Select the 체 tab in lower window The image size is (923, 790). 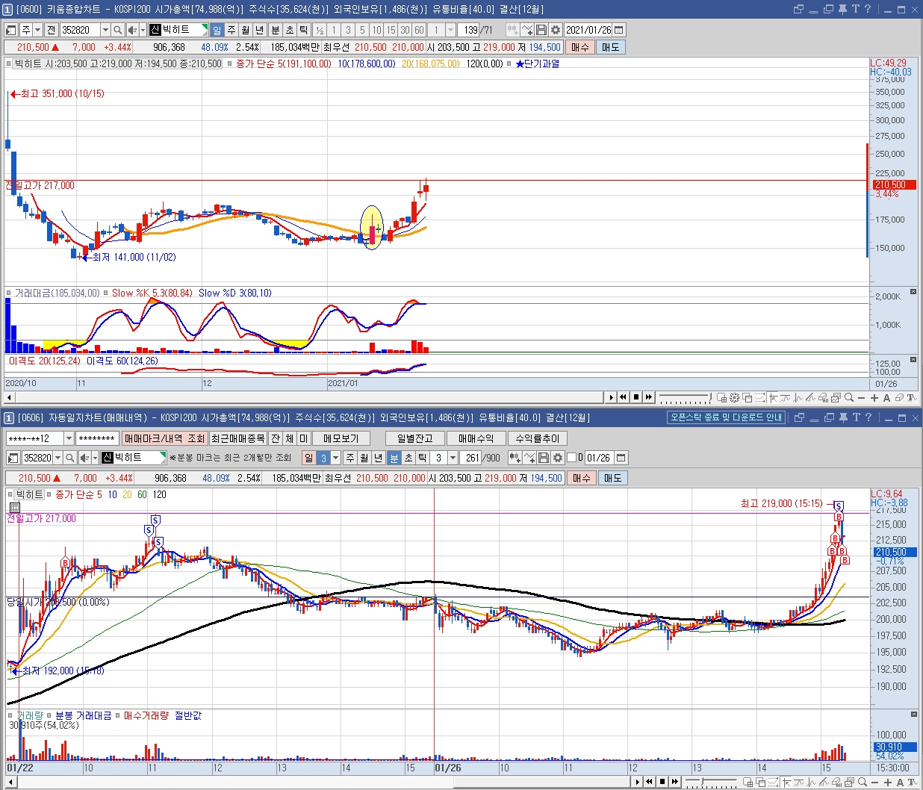click(290, 438)
